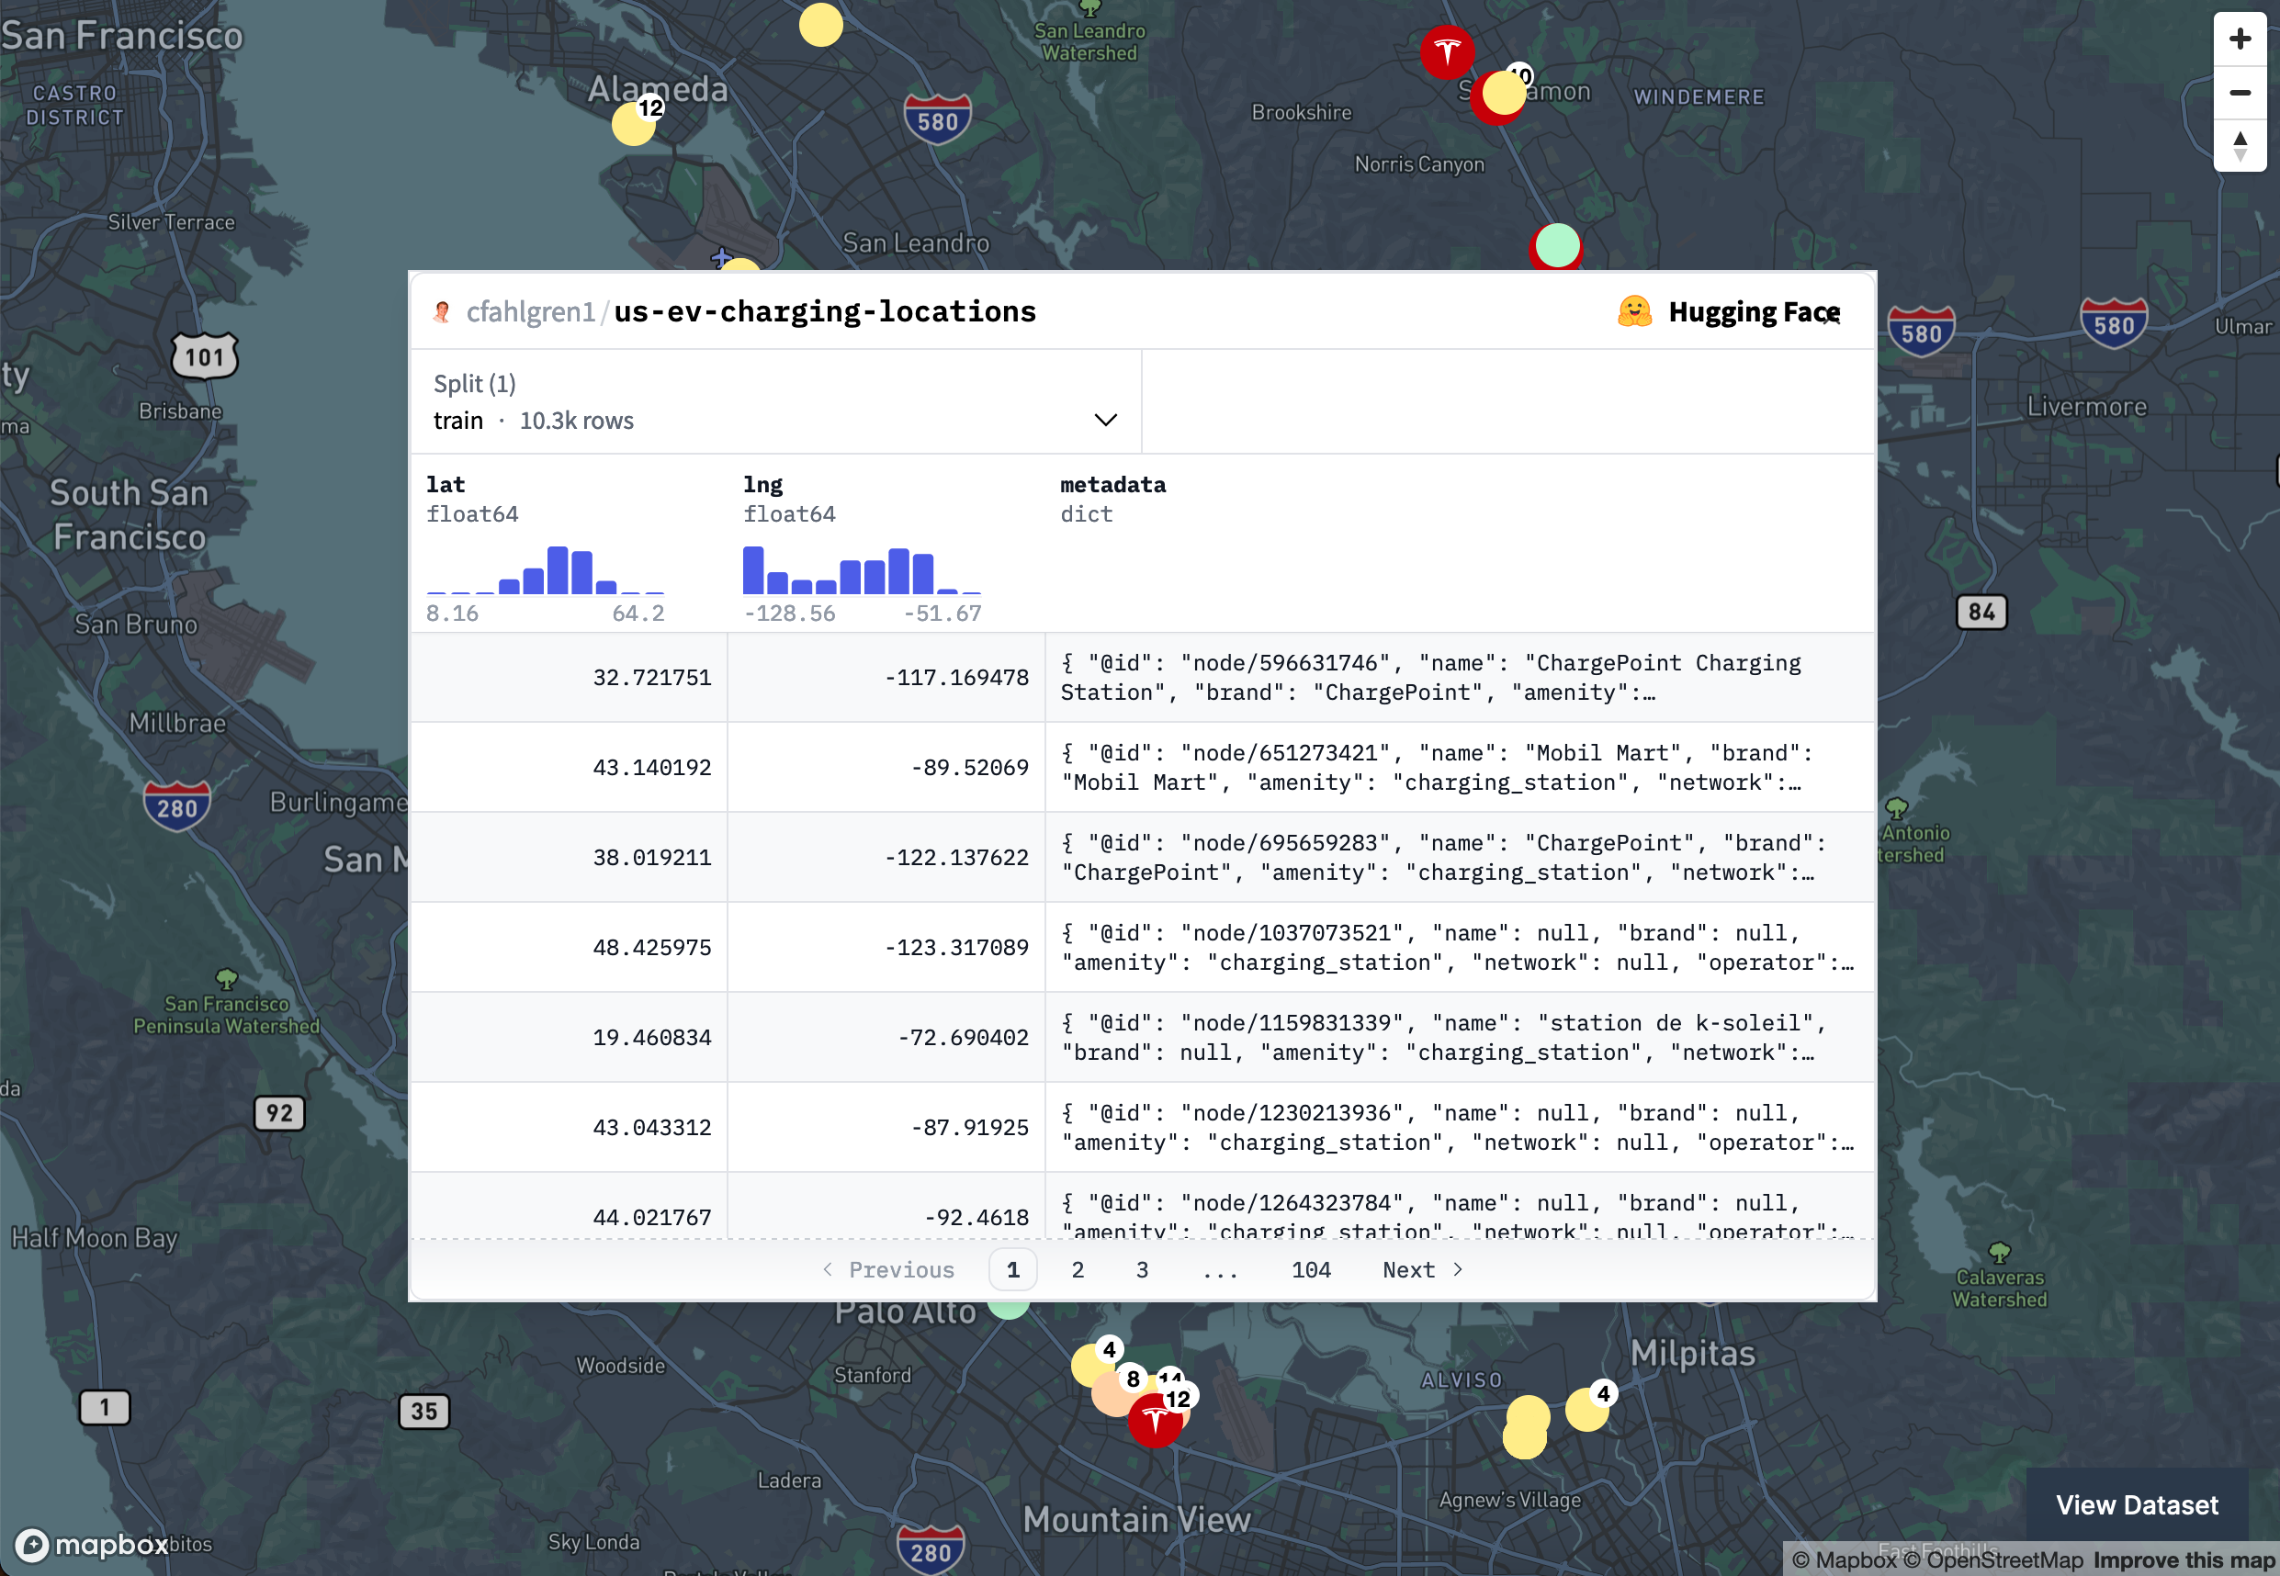Click the dropdown chevron in Split selector
This screenshot has width=2280, height=1576.
1105,421
